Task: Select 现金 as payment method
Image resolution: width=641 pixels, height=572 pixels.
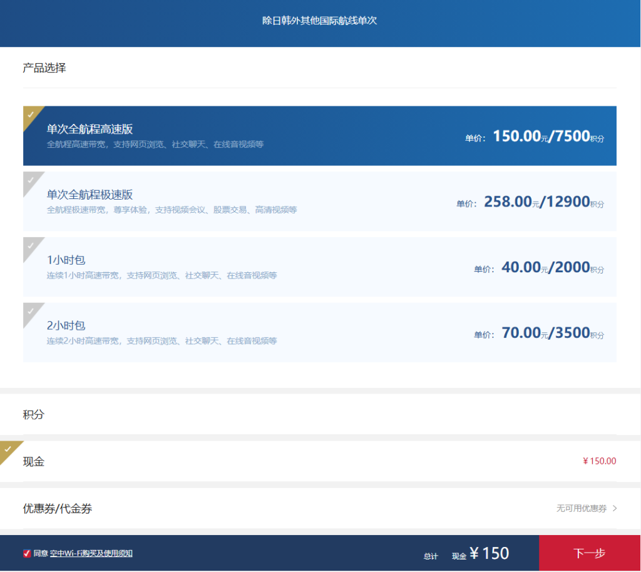Action: [34, 462]
